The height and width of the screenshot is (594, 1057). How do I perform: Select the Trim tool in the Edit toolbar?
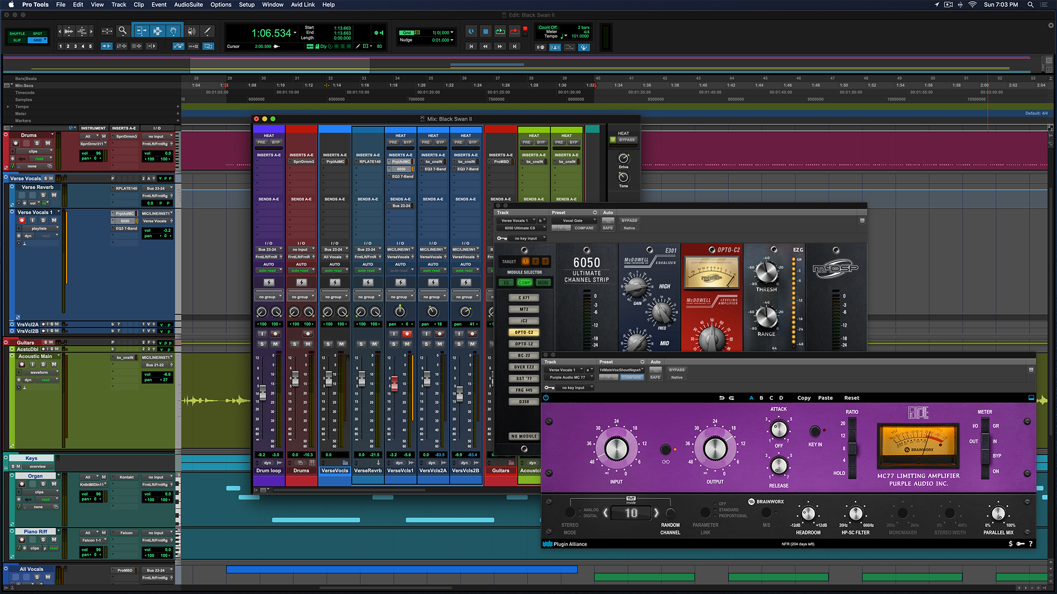coord(142,31)
